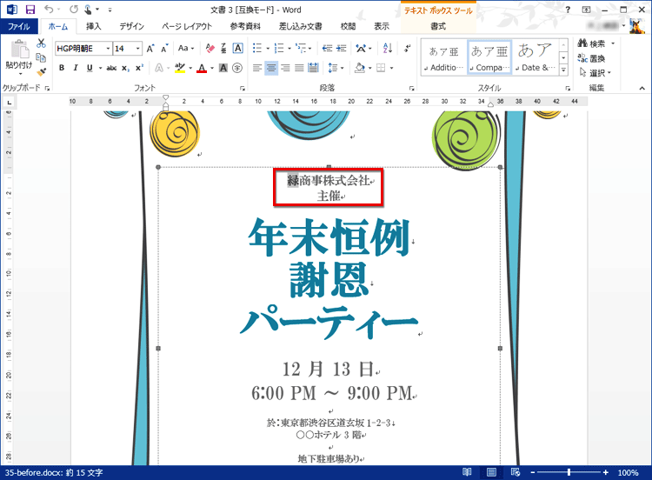Click the Select (選択) button
This screenshot has width=652, height=480.
(x=595, y=73)
